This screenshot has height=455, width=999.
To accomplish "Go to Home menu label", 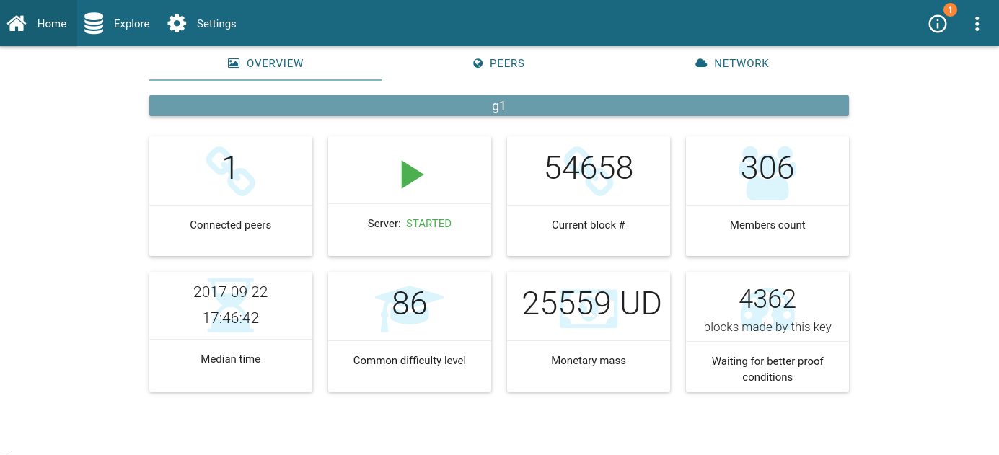I will [x=52, y=24].
